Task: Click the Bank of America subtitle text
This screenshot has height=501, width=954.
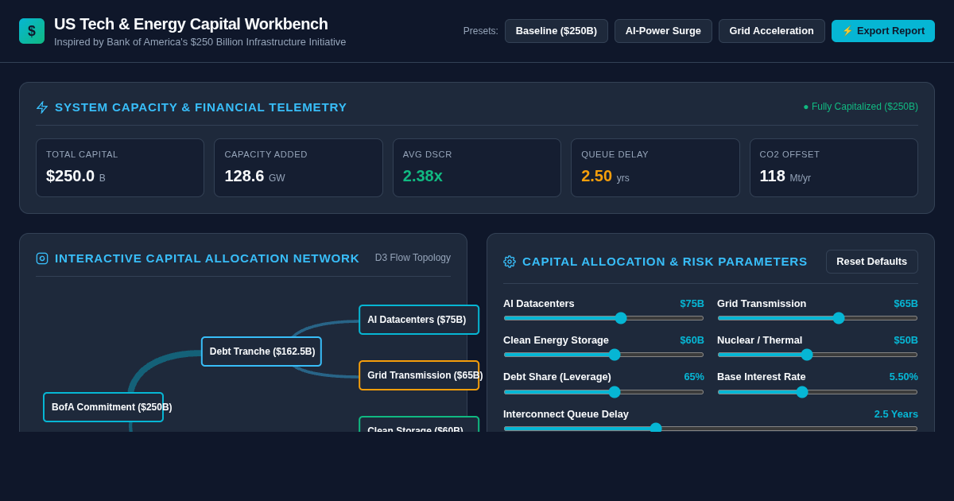Action: click(200, 41)
